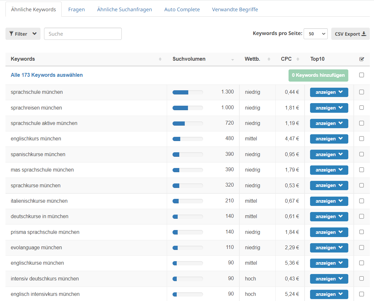Sort by CPC column sort arrows

298,59
